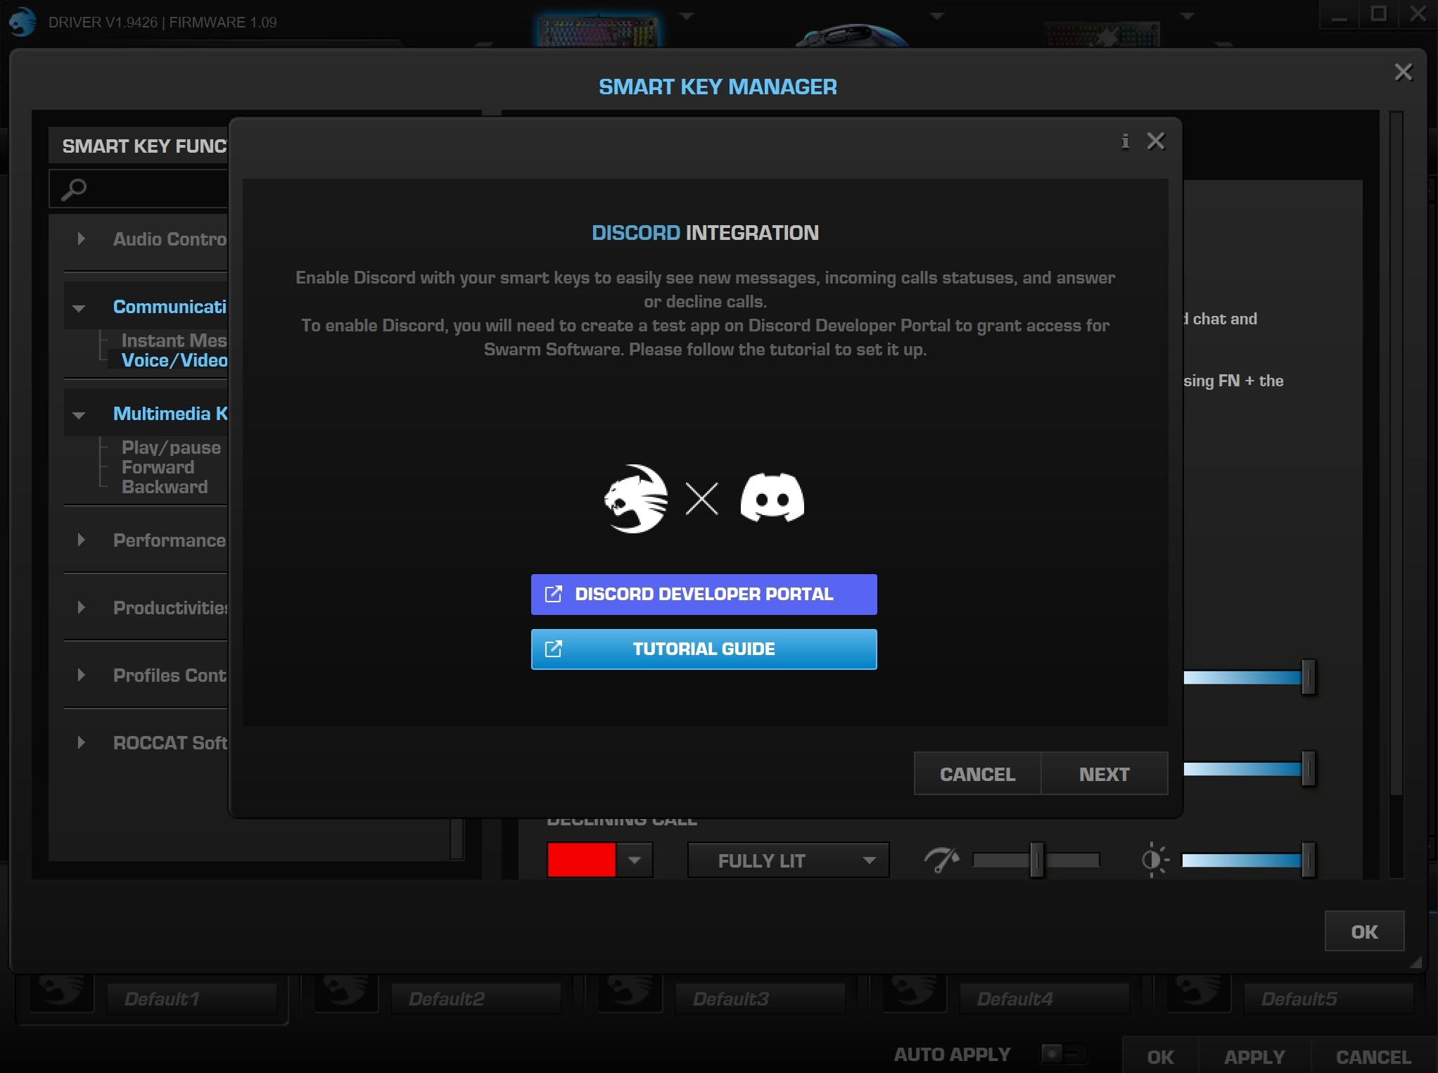Screen dimensions: 1438x1073
Task: Open the Fully Lit effect dropdown
Action: (788, 861)
